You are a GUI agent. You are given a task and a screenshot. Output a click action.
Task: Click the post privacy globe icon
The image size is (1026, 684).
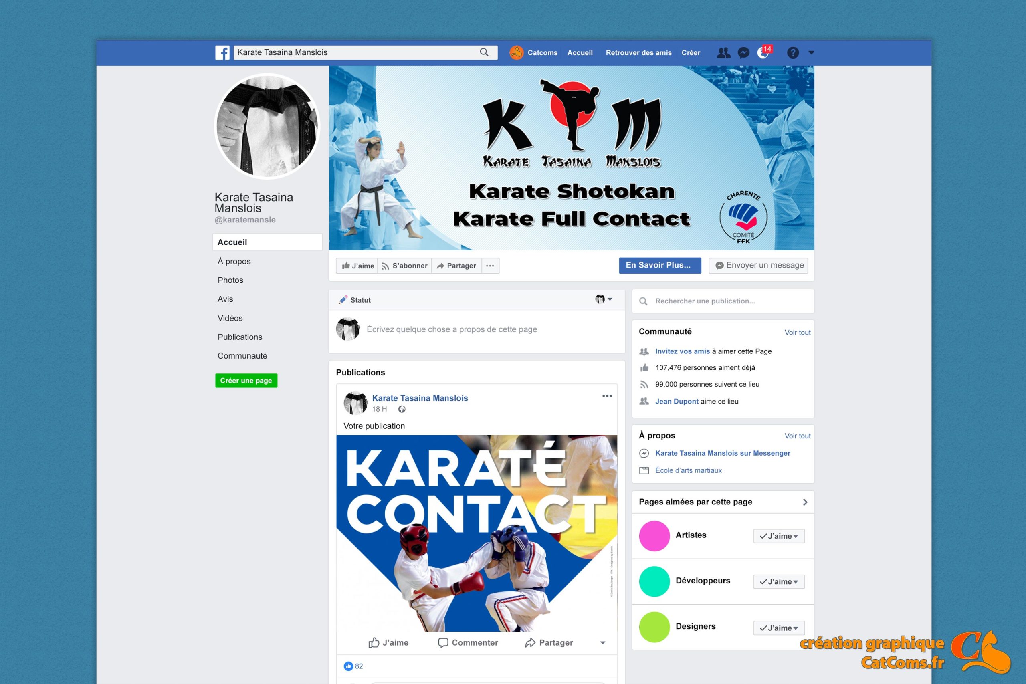tap(402, 409)
